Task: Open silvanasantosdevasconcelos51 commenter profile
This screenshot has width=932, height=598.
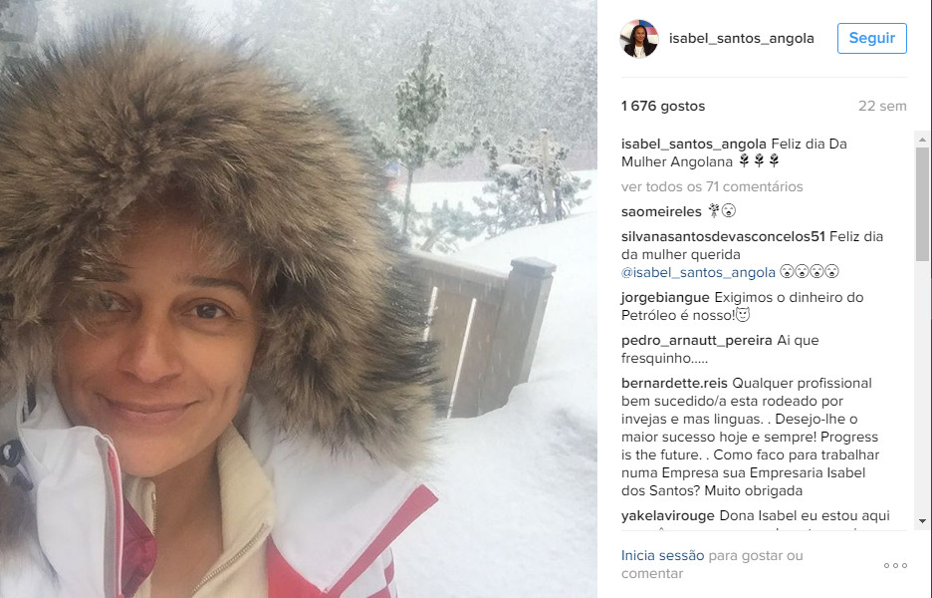Action: tap(723, 237)
